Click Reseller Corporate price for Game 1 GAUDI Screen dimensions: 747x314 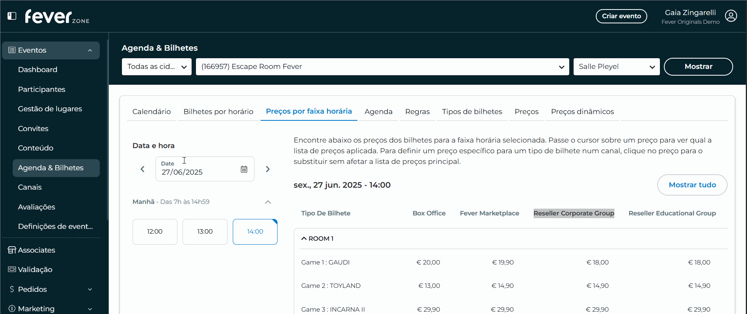tap(598, 263)
